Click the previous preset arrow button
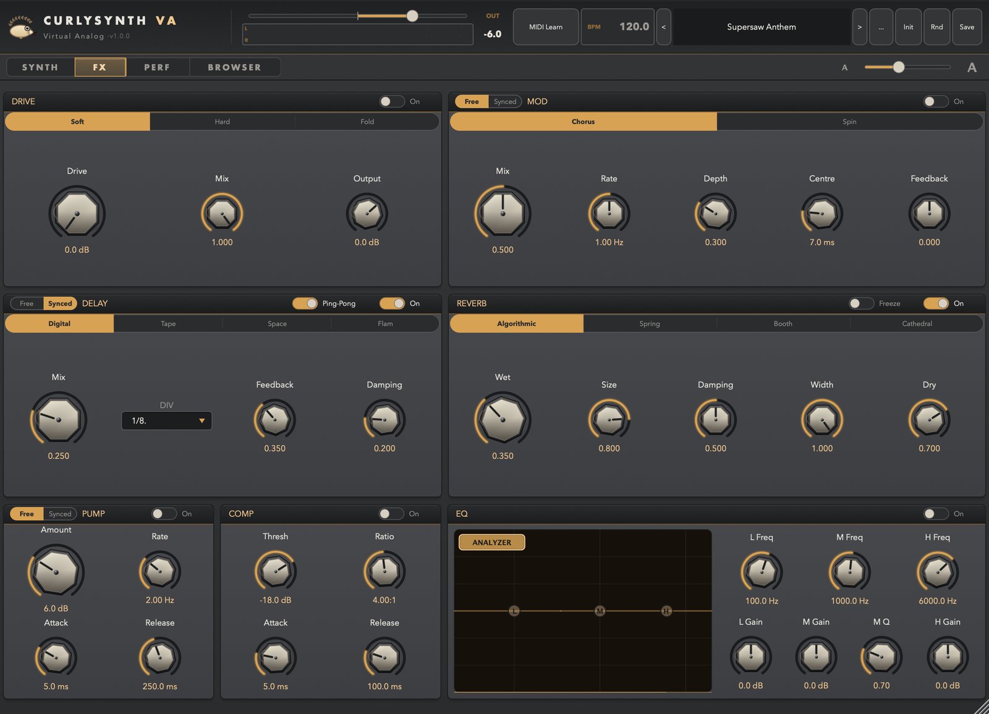Viewport: 989px width, 714px height. pos(663,27)
